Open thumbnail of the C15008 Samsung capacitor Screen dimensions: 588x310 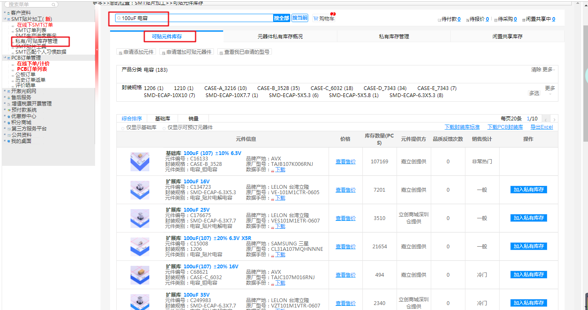point(139,247)
